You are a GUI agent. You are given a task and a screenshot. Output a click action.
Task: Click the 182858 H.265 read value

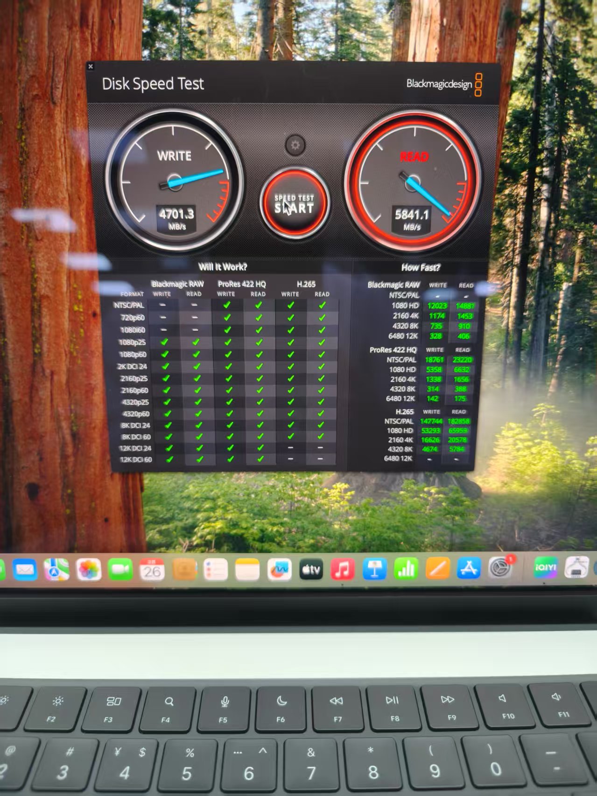[459, 421]
